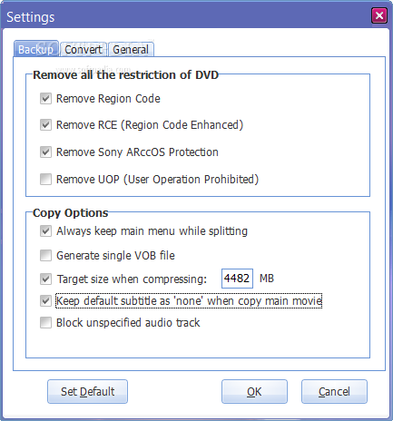The height and width of the screenshot is (421, 393).
Task: Uncheck Keep default subtitle as 'none' option
Action: point(45,301)
